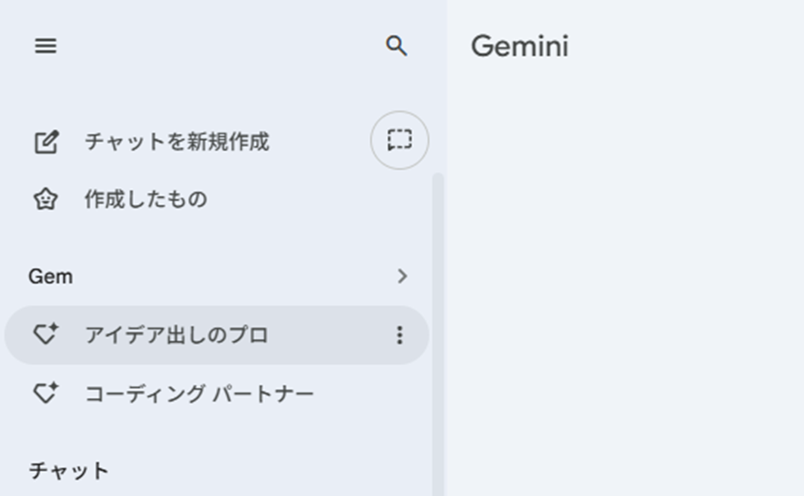
Task: Open the hamburger main menu
Action: 45,46
